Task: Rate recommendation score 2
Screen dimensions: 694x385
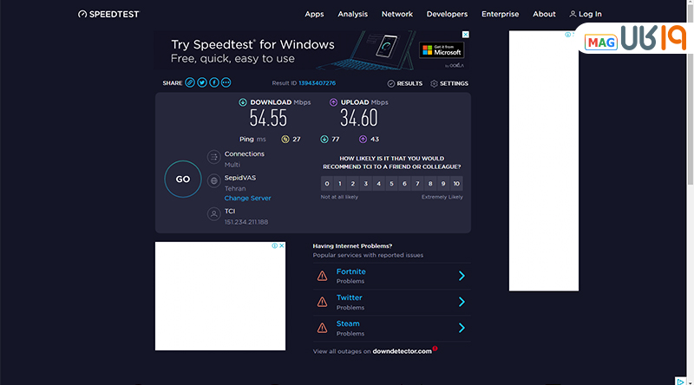Action: [353, 184]
